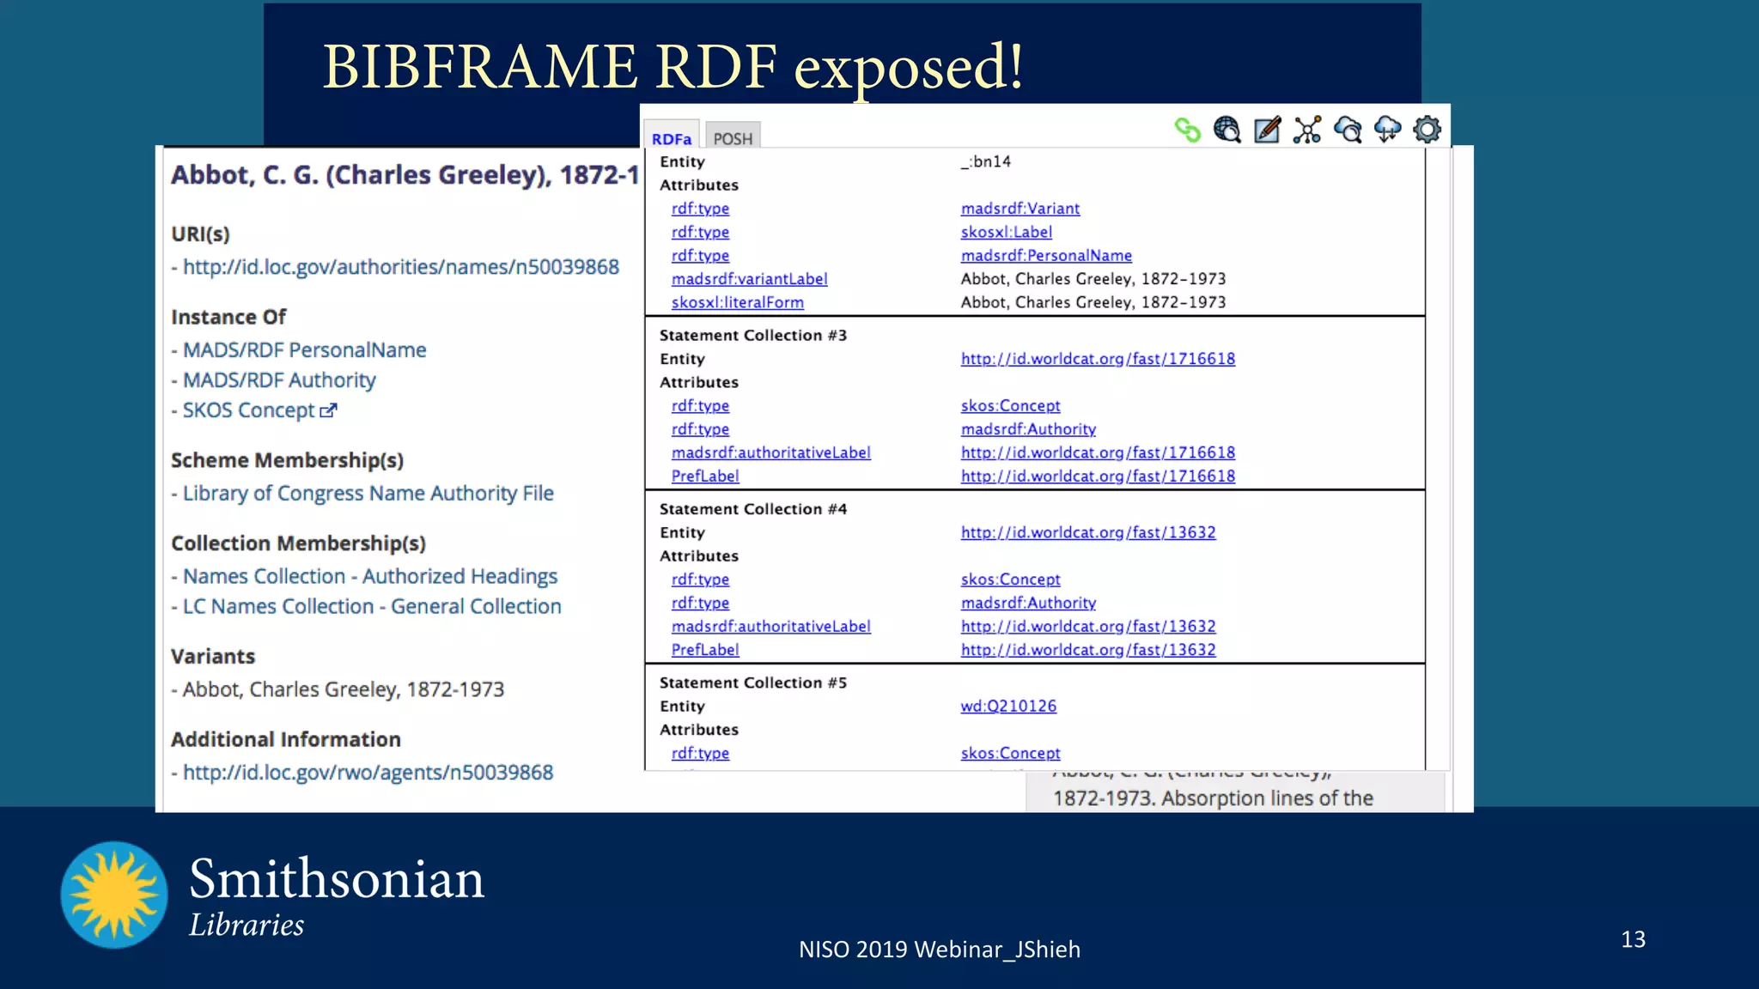
Task: Click madsrdf:authoritativeLabel attribute in Statement Collection #4
Action: 771,627
